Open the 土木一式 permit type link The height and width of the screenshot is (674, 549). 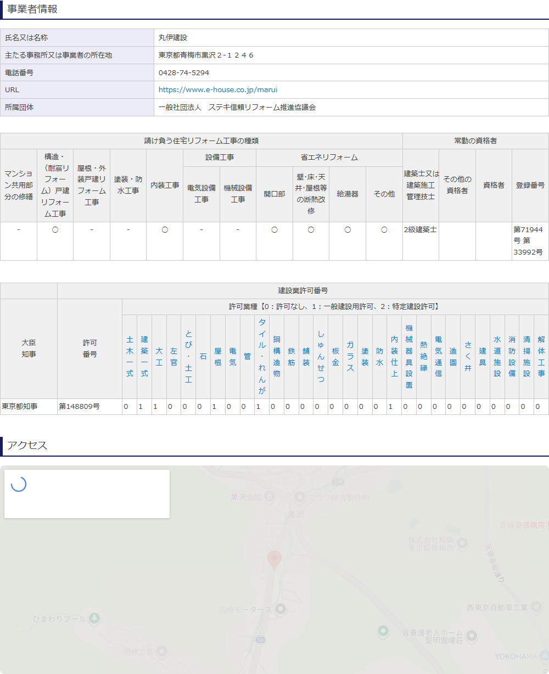coord(130,356)
